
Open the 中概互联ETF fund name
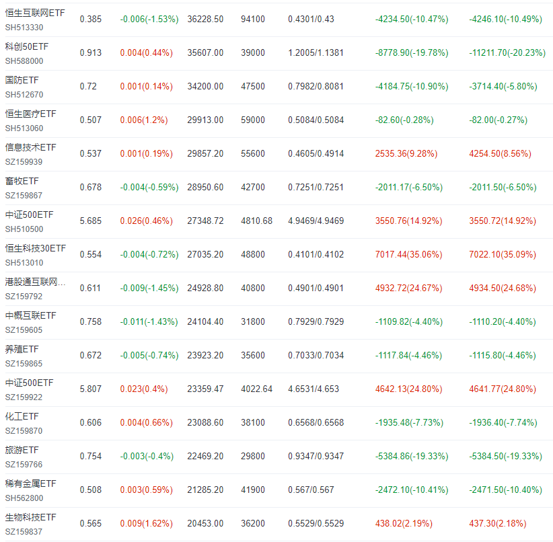[x=31, y=315]
